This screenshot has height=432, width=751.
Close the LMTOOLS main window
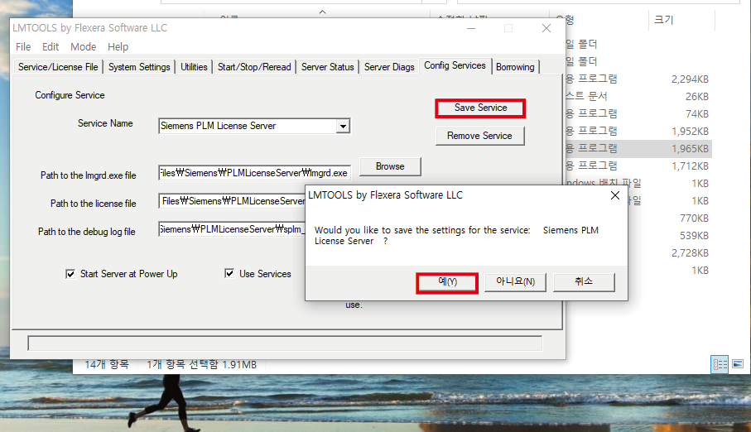click(x=546, y=28)
